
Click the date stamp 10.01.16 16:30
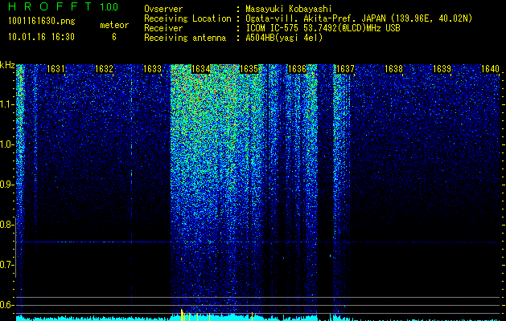pyautogui.click(x=41, y=37)
